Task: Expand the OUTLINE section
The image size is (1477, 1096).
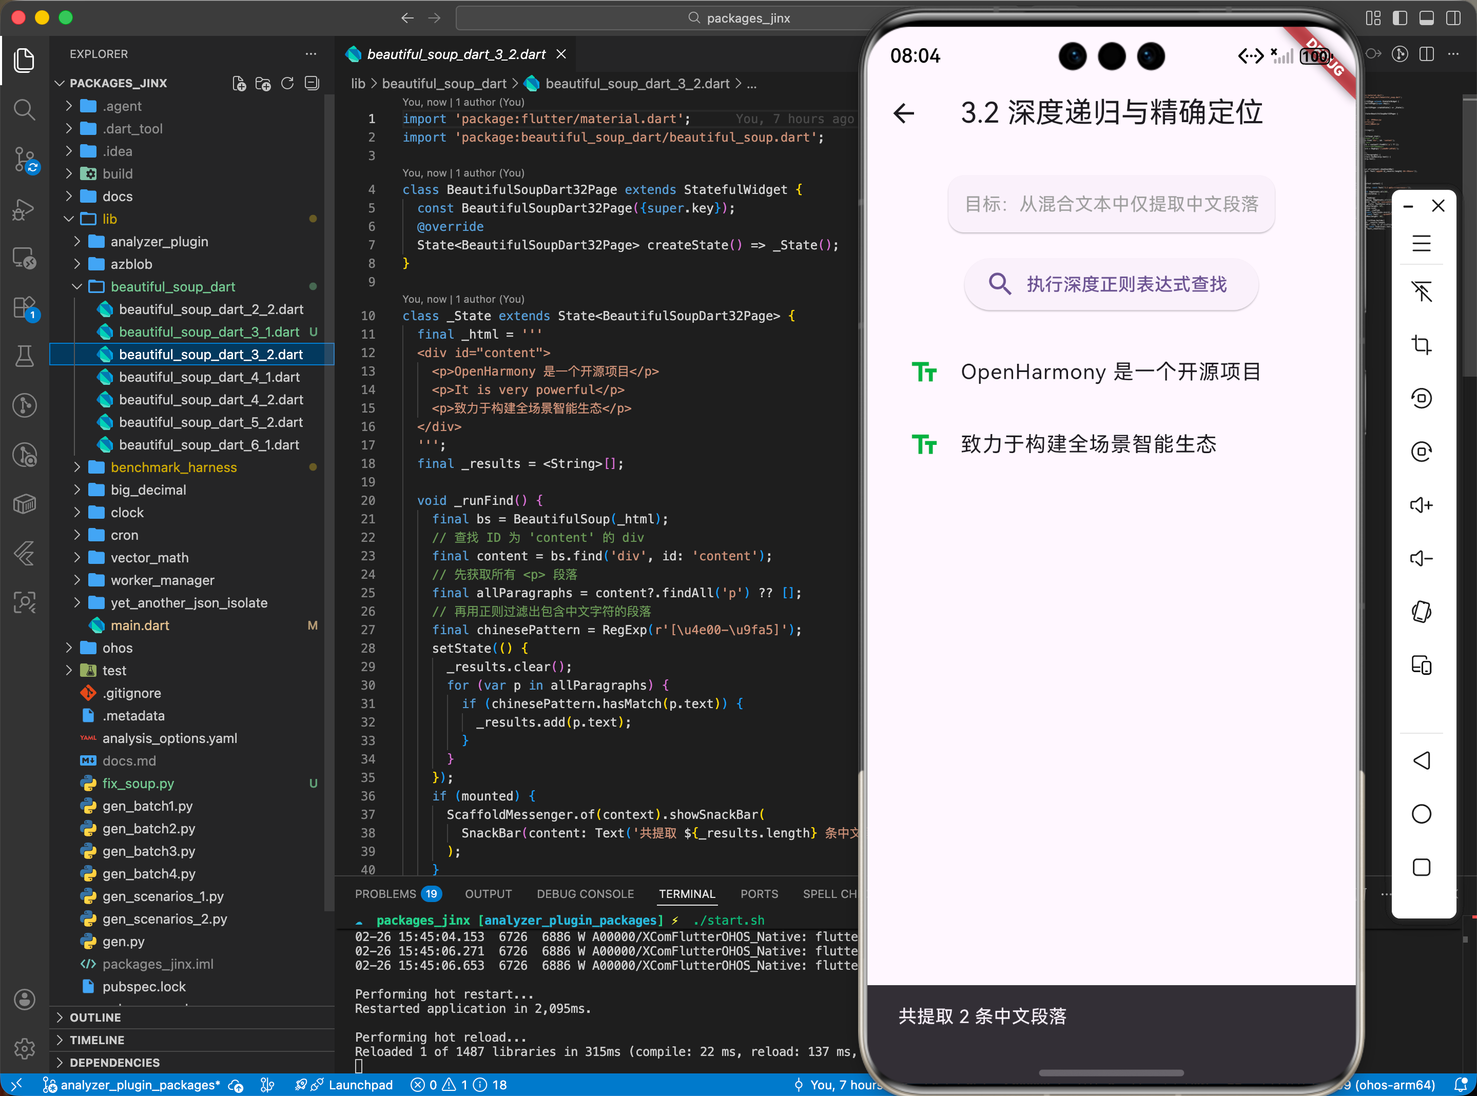Action: [x=95, y=1017]
